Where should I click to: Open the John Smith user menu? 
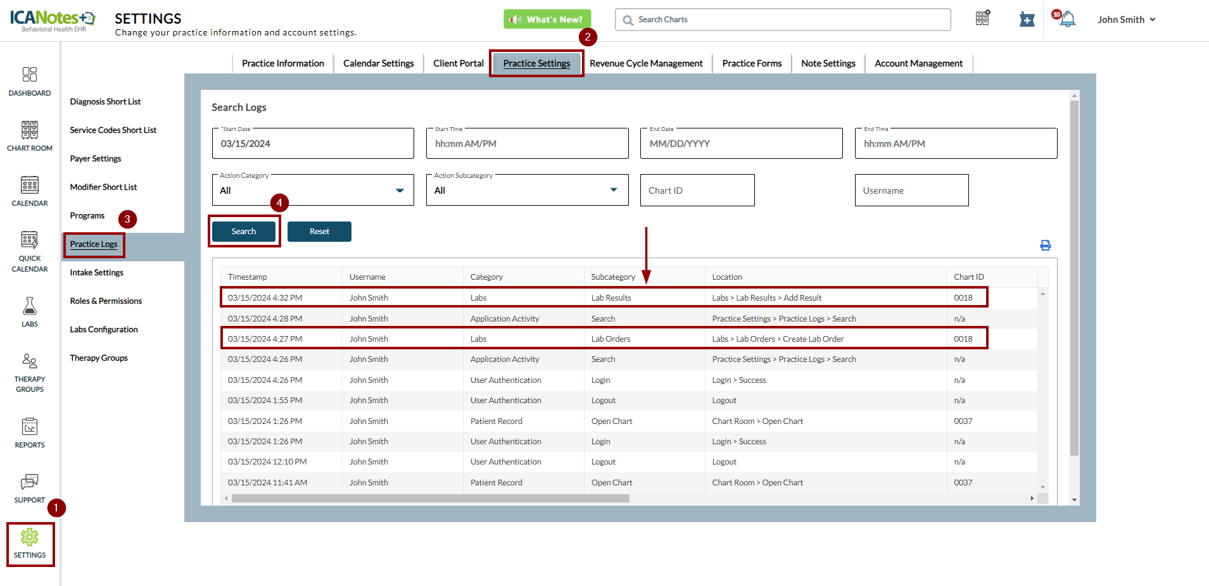(x=1126, y=20)
